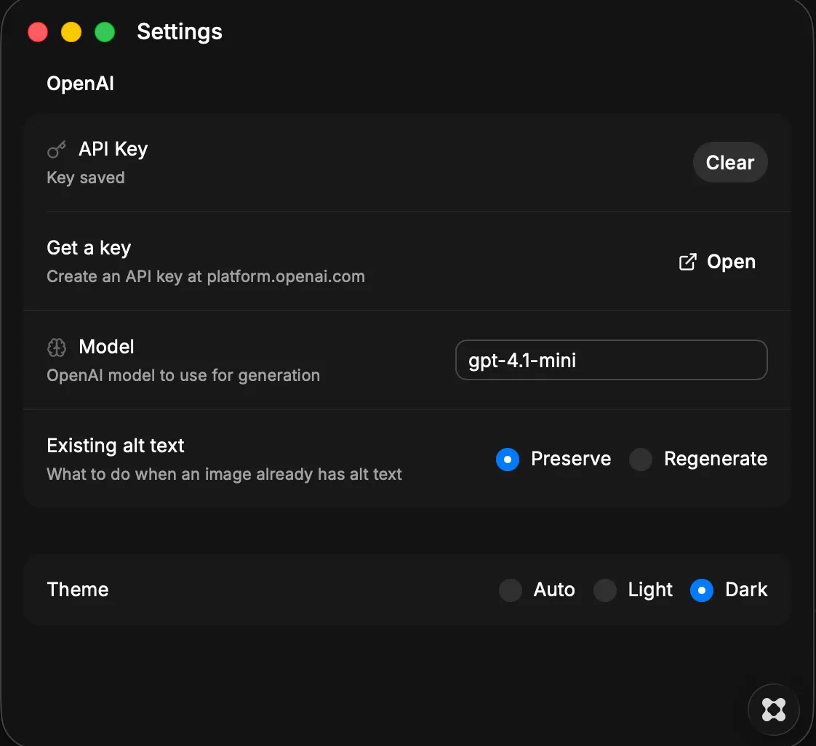This screenshot has height=746, width=816.
Task: Click the 'Model' label text
Action: tap(106, 347)
